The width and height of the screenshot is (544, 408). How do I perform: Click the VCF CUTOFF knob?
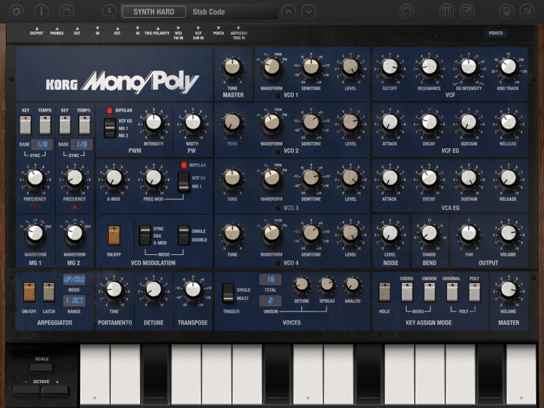coord(390,67)
